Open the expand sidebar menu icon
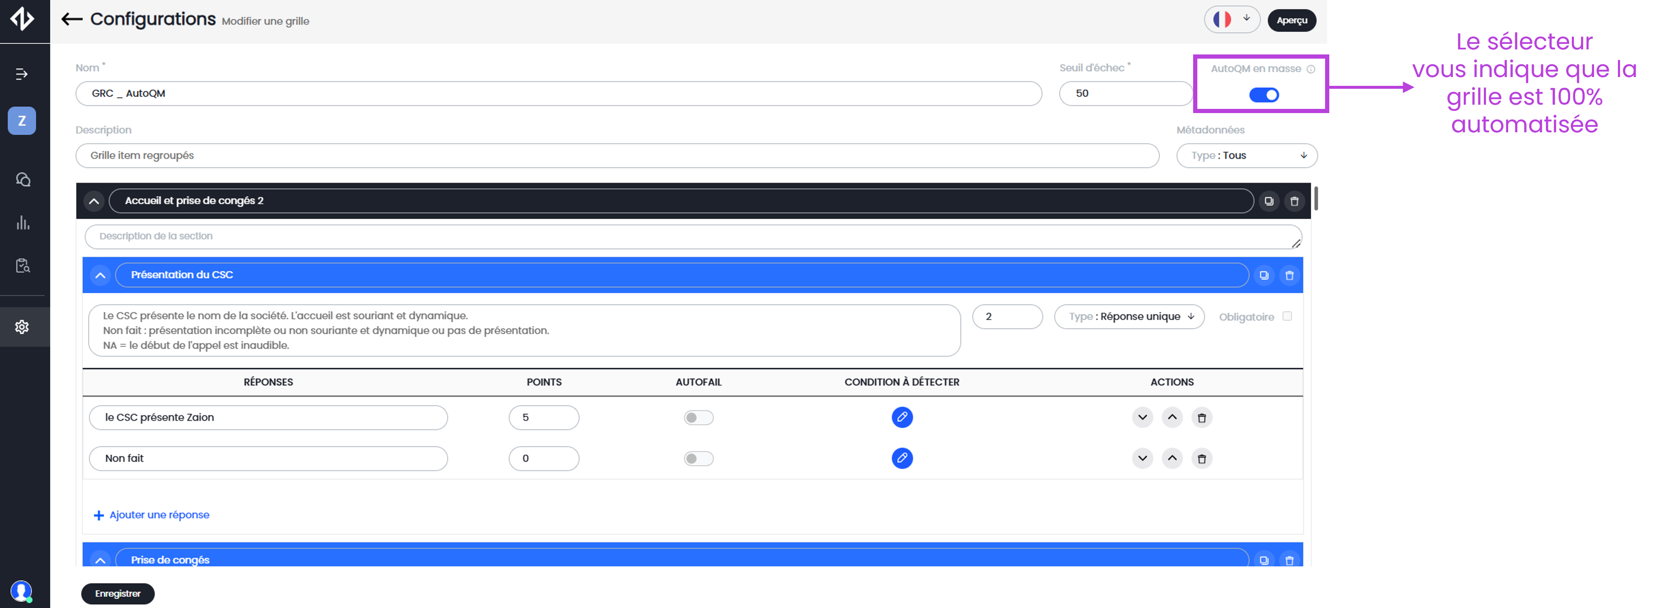 pyautogui.click(x=22, y=74)
